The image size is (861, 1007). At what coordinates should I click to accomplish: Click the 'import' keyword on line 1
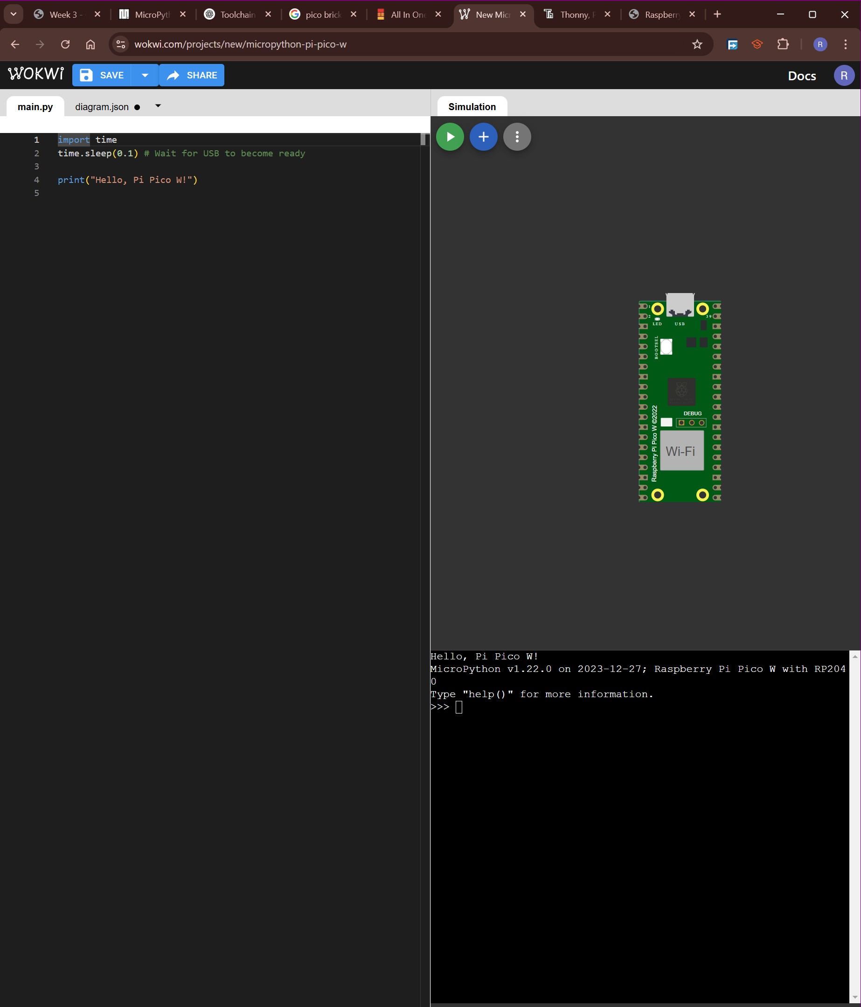click(74, 140)
